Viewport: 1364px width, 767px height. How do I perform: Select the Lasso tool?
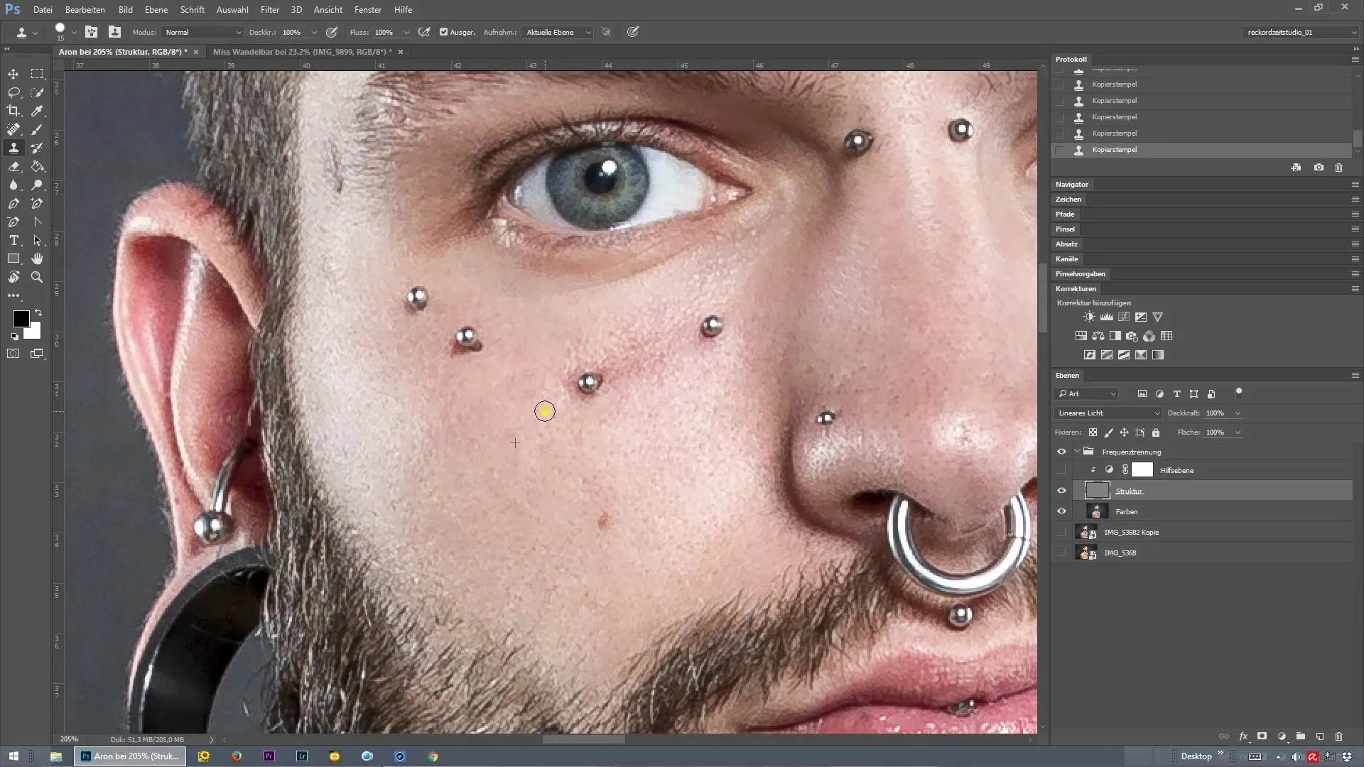tap(13, 92)
